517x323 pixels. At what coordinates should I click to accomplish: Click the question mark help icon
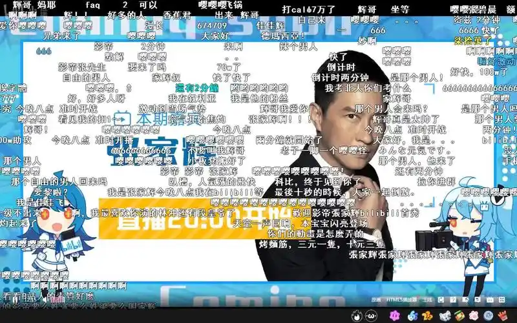tap(452, 300)
